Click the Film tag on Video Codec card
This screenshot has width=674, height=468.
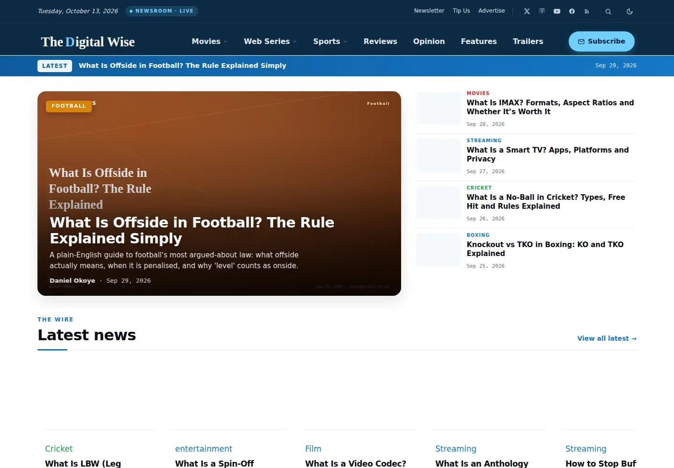[x=313, y=449]
